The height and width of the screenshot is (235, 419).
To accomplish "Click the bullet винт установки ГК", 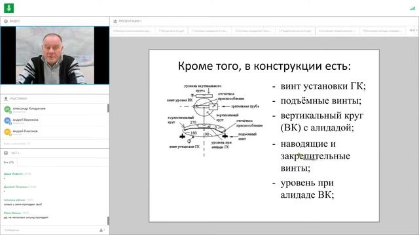I will (x=323, y=86).
